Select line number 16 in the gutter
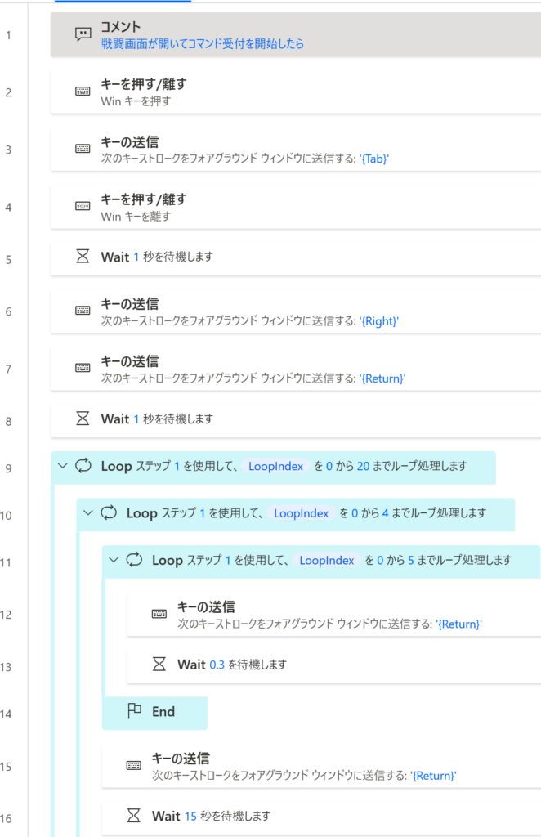 6,819
